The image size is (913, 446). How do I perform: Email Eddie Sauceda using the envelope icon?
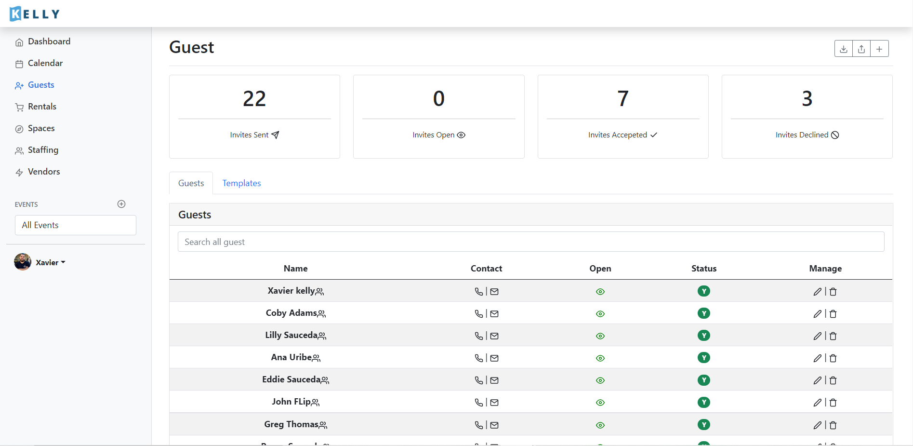[x=494, y=380]
